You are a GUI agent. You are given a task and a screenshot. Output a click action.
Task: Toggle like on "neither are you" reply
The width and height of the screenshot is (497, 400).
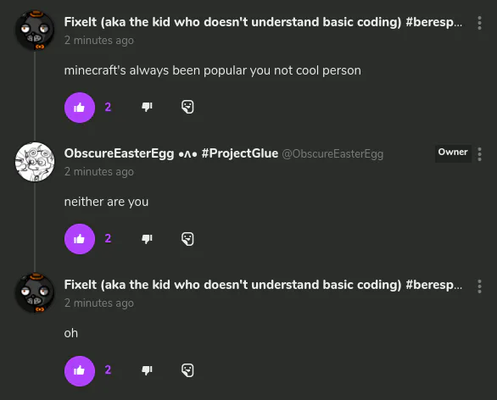point(80,239)
